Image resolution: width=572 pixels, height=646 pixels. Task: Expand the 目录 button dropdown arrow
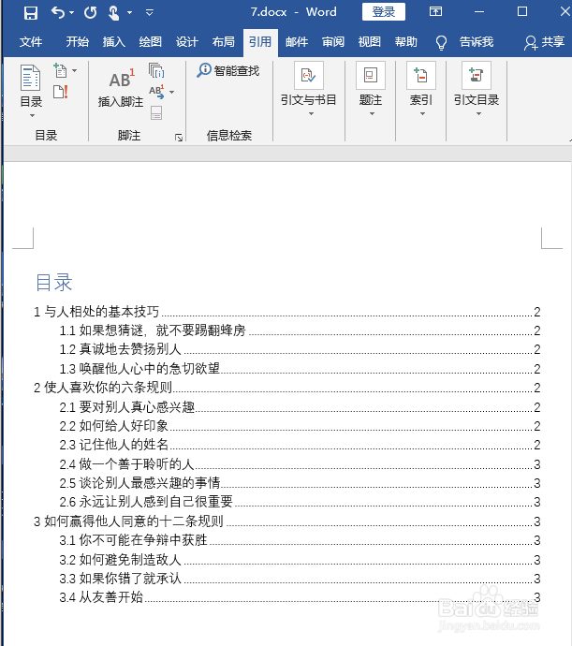(x=32, y=116)
